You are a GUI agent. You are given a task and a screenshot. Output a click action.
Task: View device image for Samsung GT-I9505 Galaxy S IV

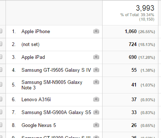point(96,70)
